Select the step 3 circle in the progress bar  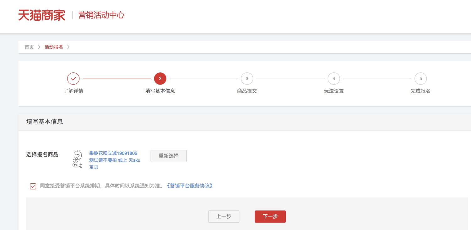(247, 79)
